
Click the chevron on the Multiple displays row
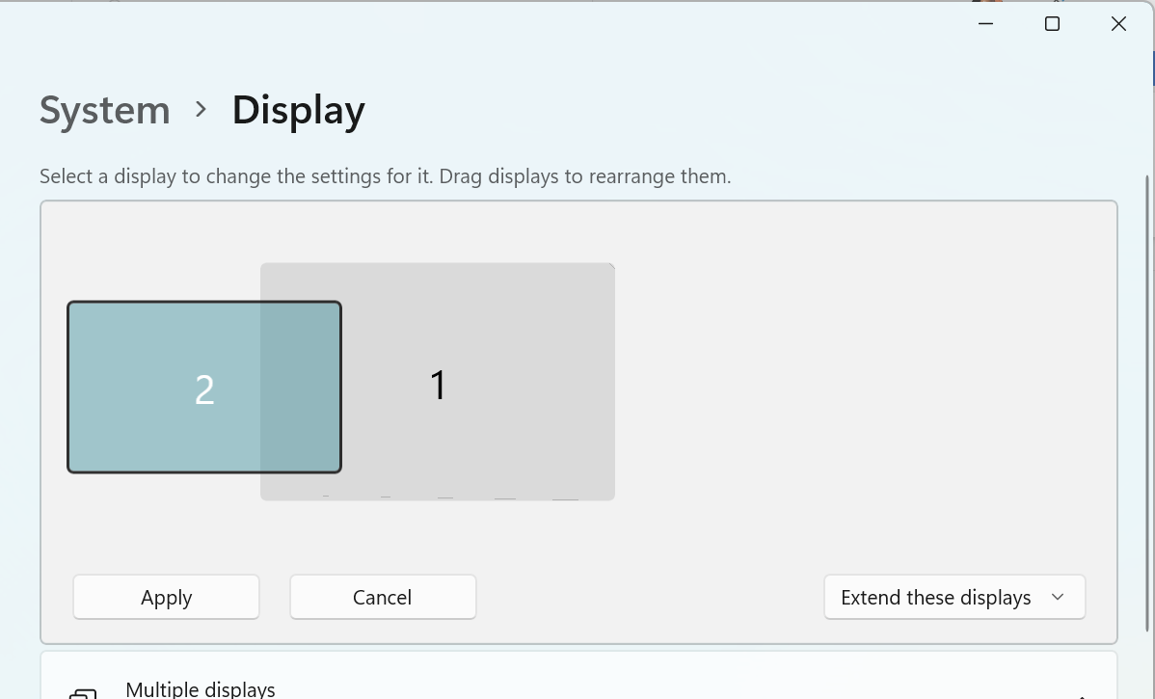1082,694
